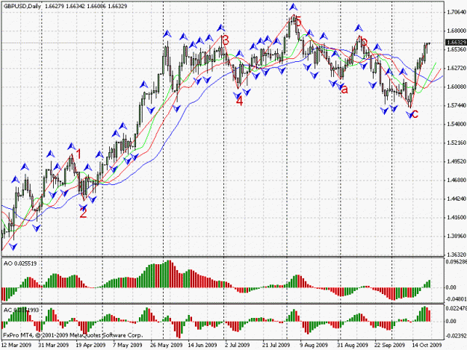467x350 pixels.
Task: Click the 21 Jul 2009 date label
Action: [276, 345]
